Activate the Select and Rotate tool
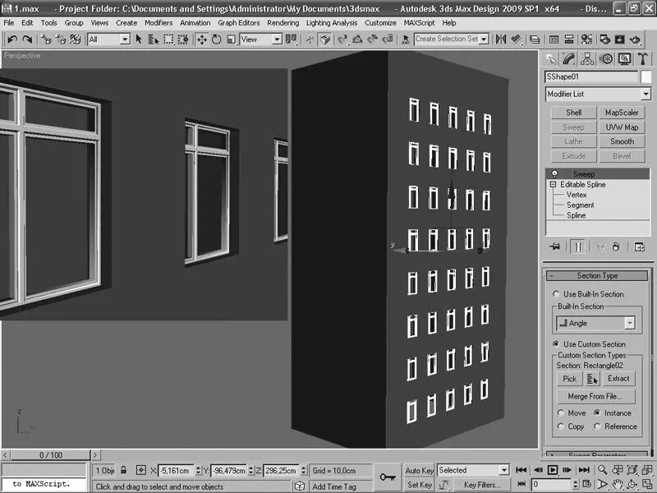Image resolution: width=657 pixels, height=493 pixels. tap(216, 39)
